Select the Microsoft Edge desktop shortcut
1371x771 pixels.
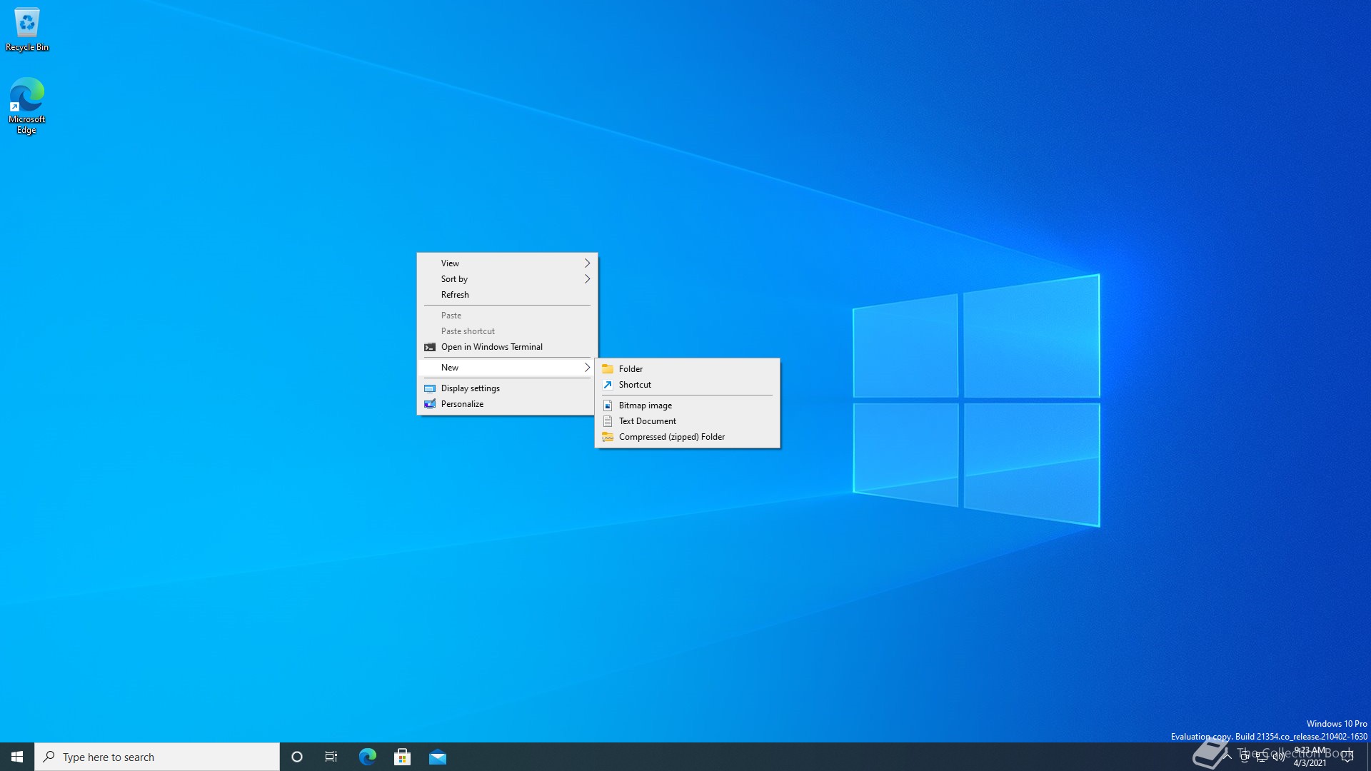coord(27,104)
